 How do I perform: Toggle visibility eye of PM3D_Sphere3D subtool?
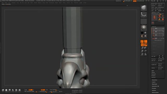click(x=163, y=38)
